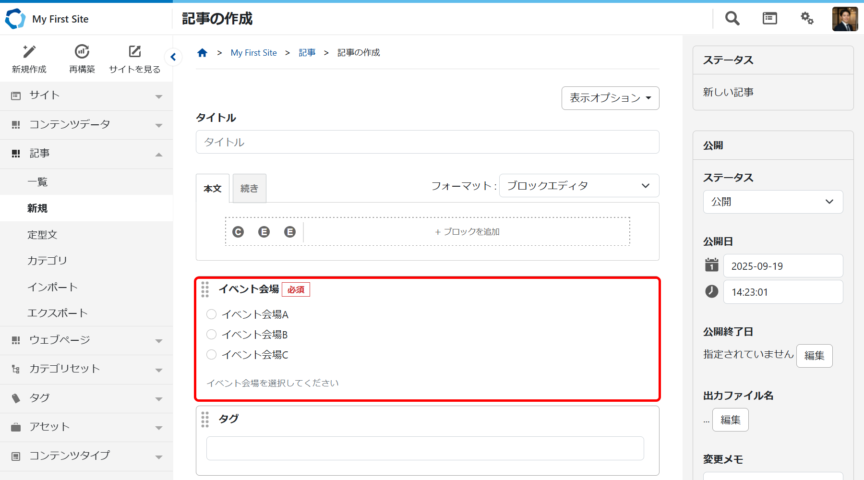Click + ブロックを追加 to add block
The image size is (864, 480).
(467, 232)
